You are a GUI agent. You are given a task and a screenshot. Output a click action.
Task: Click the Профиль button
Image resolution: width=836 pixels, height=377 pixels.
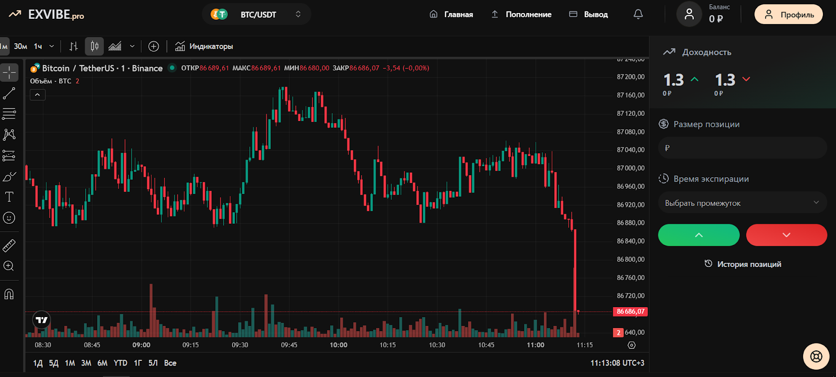pos(788,15)
